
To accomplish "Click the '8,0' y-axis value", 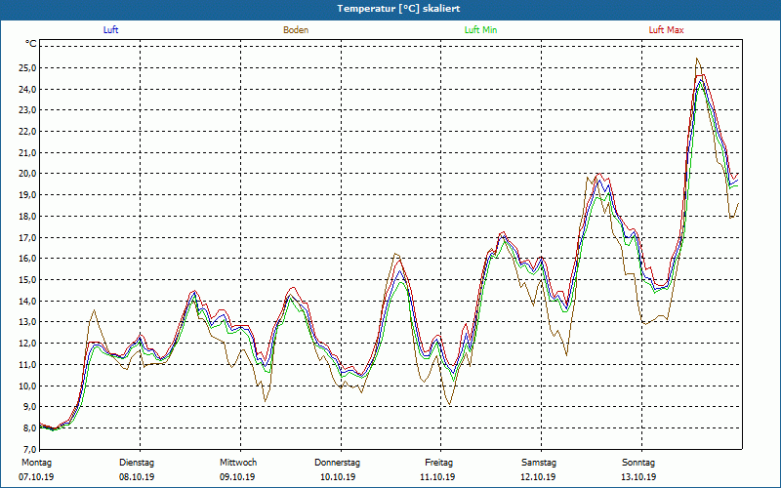I will tap(29, 427).
